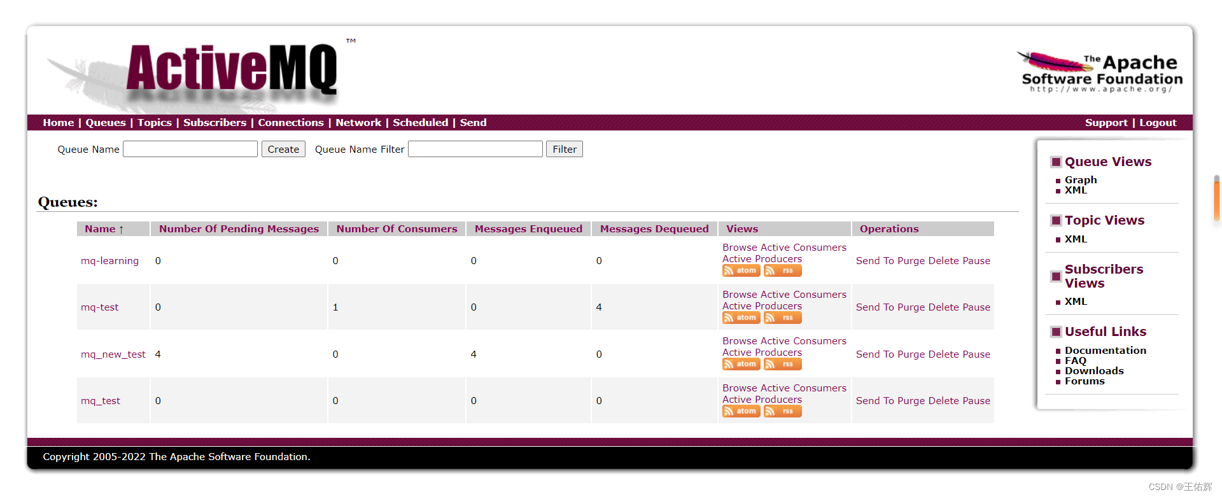
Task: Purge the mq-test queue
Action: pos(911,307)
